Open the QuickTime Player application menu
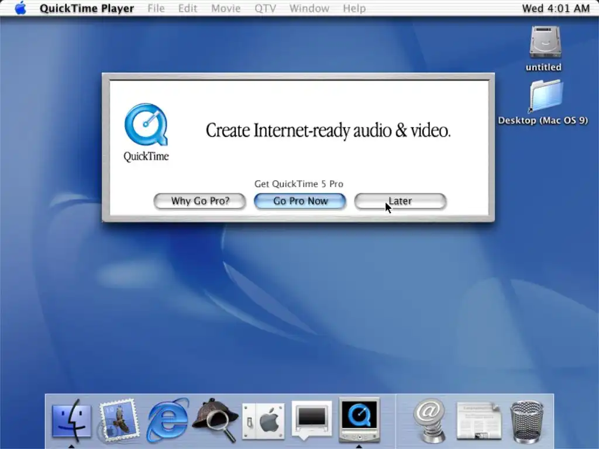 87,8
